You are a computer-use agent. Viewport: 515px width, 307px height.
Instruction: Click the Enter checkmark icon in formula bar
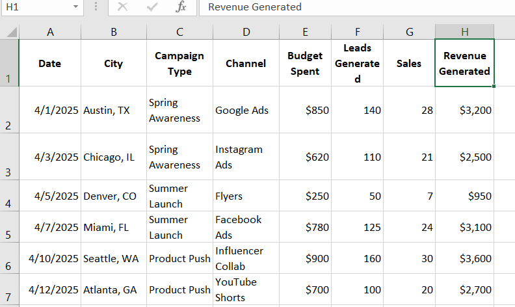(x=152, y=7)
